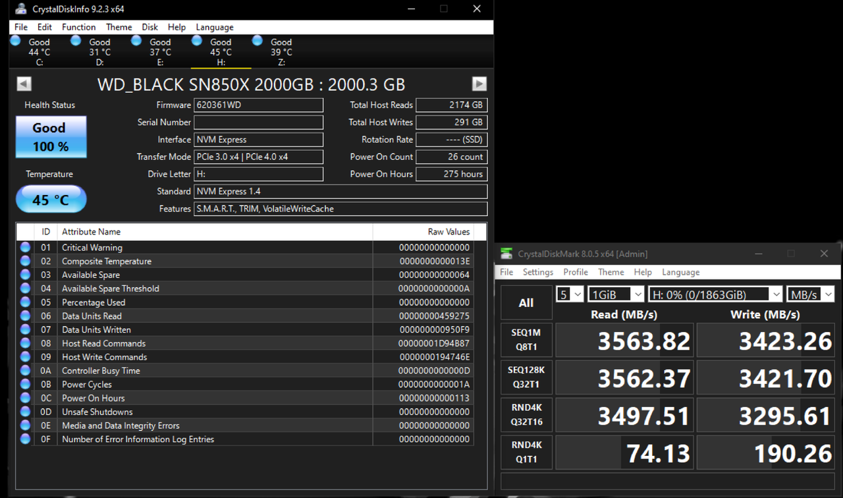This screenshot has width=843, height=498.
Task: Run all benchmarks with All button
Action: tap(526, 302)
